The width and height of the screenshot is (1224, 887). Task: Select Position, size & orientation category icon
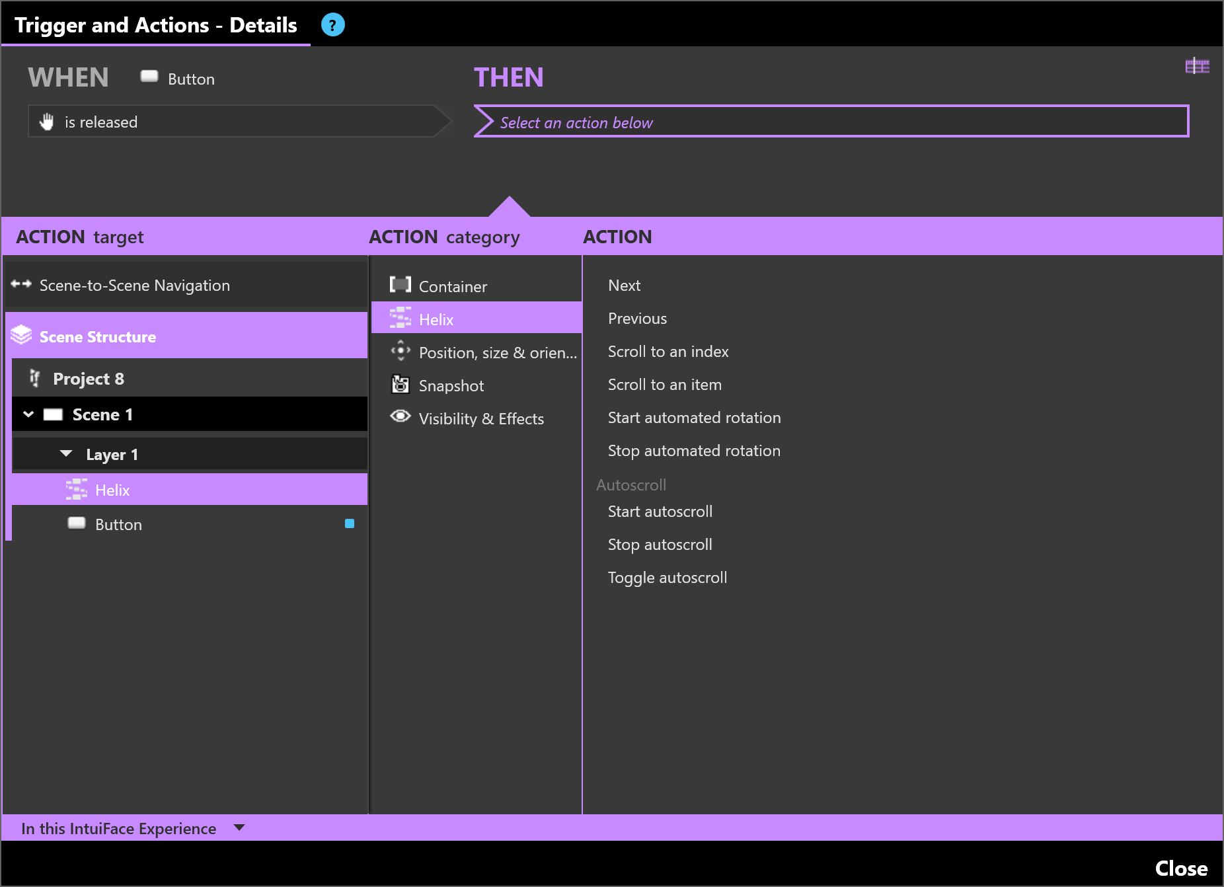tap(400, 351)
